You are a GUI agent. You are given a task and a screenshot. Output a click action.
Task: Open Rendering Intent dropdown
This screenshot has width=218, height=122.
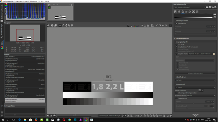(x=201, y=90)
